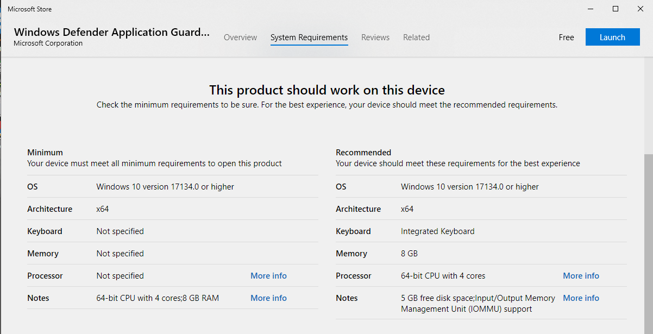Click the Microsoft Store title bar text
Image resolution: width=653 pixels, height=334 pixels.
click(x=30, y=9)
